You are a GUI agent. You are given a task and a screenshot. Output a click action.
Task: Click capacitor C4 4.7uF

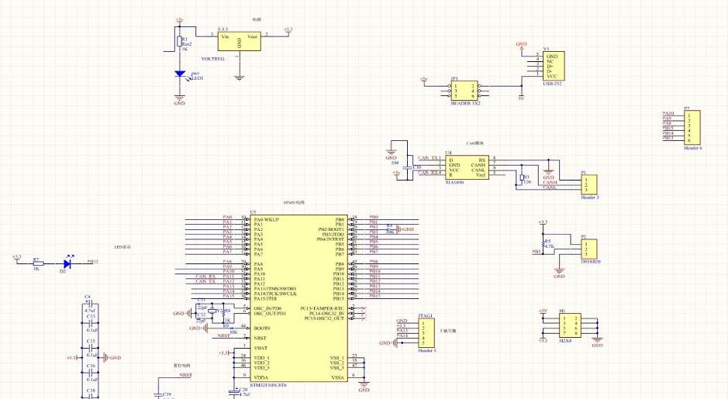click(x=91, y=304)
